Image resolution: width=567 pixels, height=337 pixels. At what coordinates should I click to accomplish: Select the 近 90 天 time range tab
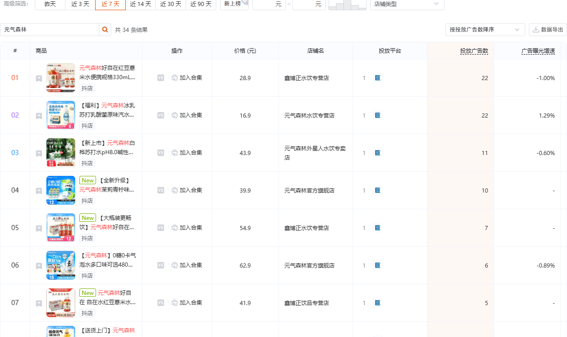tap(201, 4)
